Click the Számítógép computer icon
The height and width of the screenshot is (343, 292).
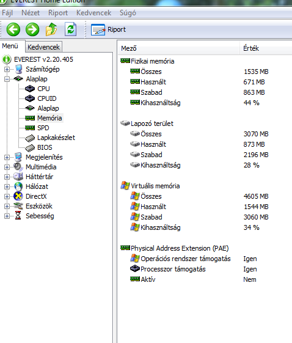18,69
